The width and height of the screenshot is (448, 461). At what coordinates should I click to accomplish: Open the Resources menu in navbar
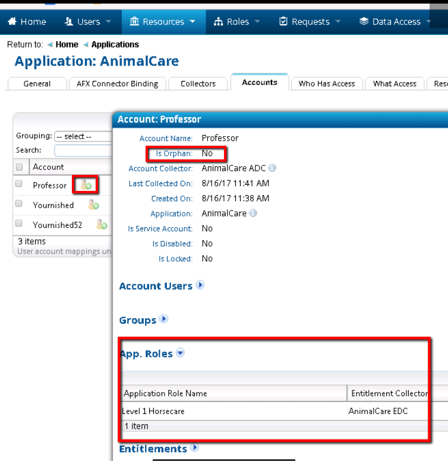pos(162,21)
